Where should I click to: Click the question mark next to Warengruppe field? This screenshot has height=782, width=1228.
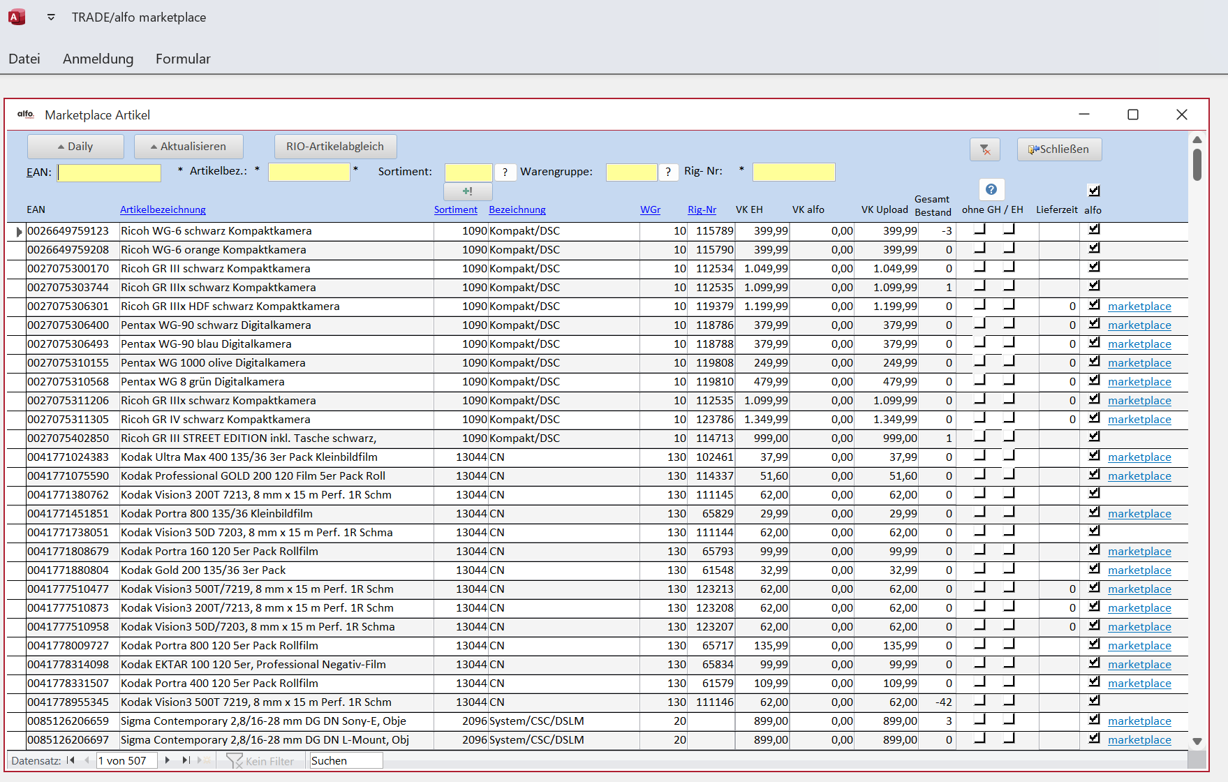pyautogui.click(x=668, y=172)
